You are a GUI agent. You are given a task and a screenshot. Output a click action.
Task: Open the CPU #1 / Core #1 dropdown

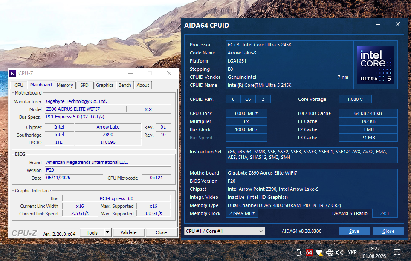pyautogui.click(x=225, y=231)
